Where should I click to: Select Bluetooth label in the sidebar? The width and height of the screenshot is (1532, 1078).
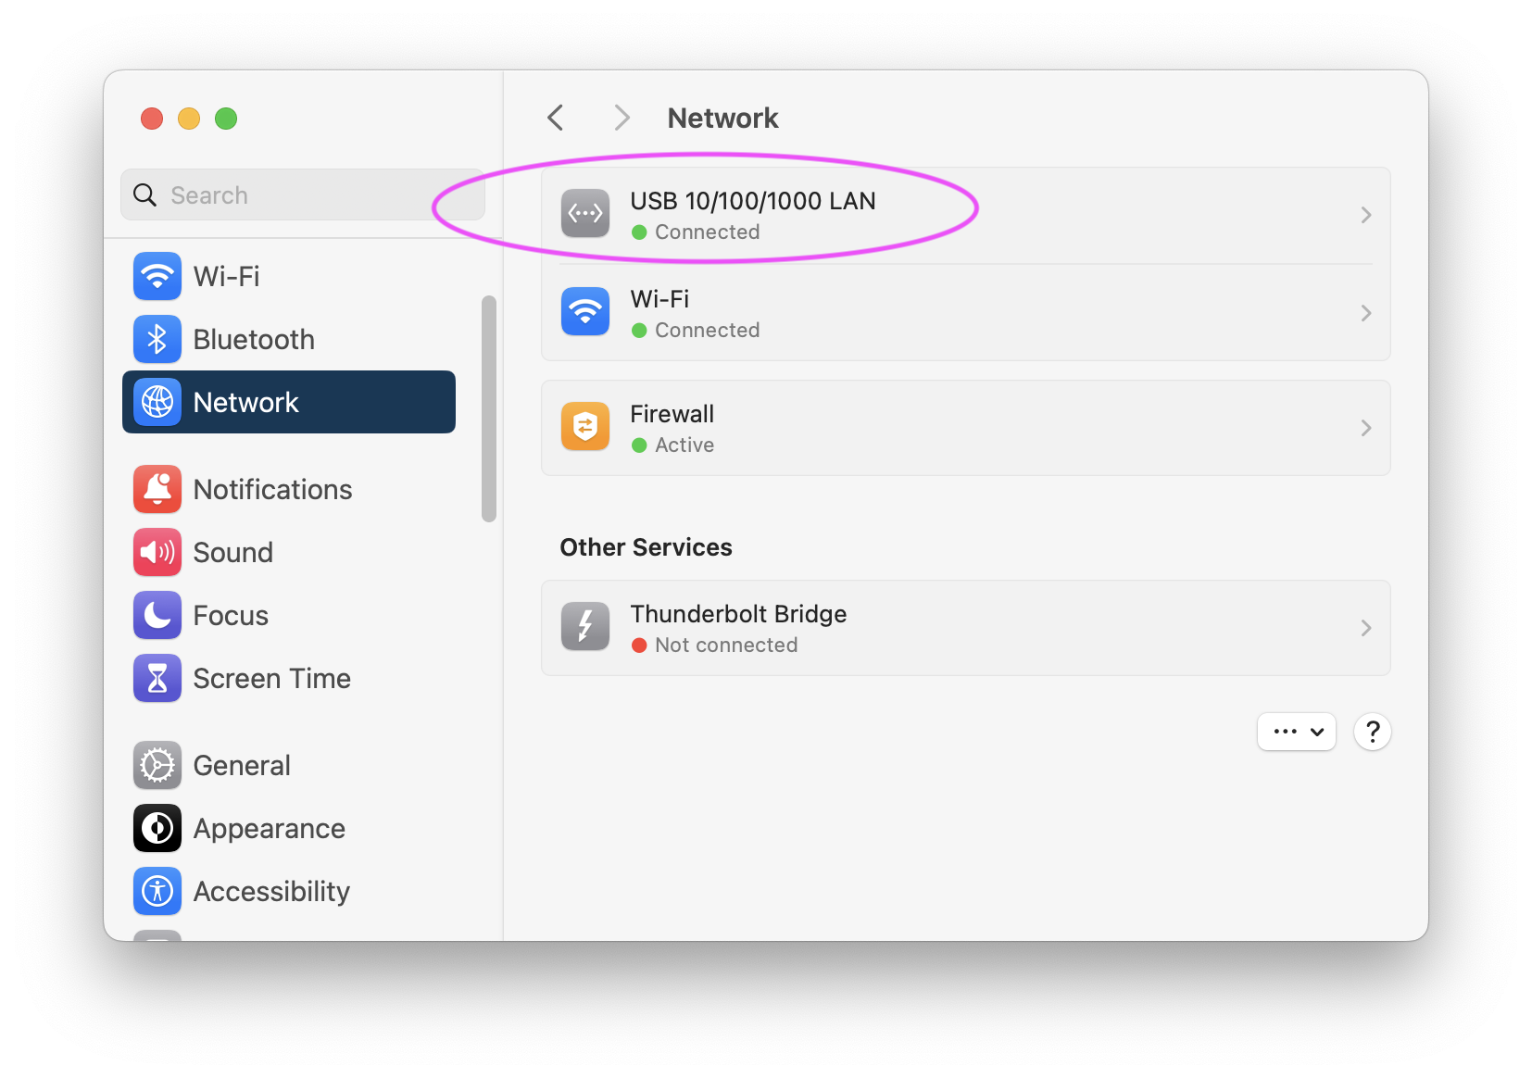254,339
